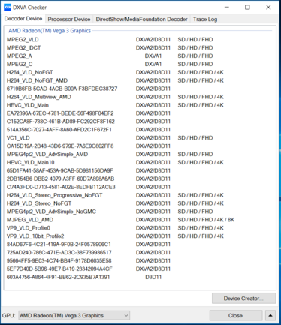The width and height of the screenshot is (281, 325).
Task: Select GUID row starting with 84AD67F6
Action: click(x=140, y=245)
